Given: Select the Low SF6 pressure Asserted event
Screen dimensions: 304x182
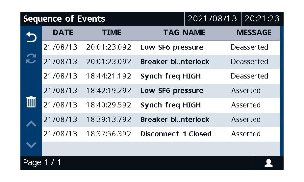Looking at the screenshot, I should point(161,91).
